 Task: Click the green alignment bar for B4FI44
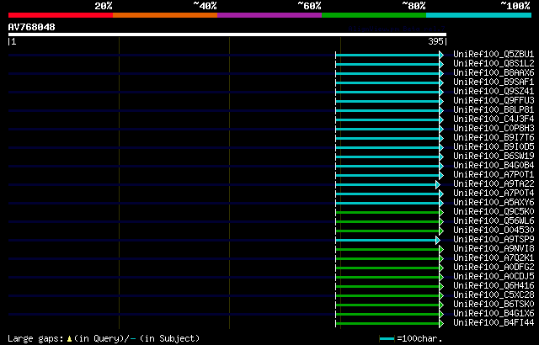click(x=387, y=324)
